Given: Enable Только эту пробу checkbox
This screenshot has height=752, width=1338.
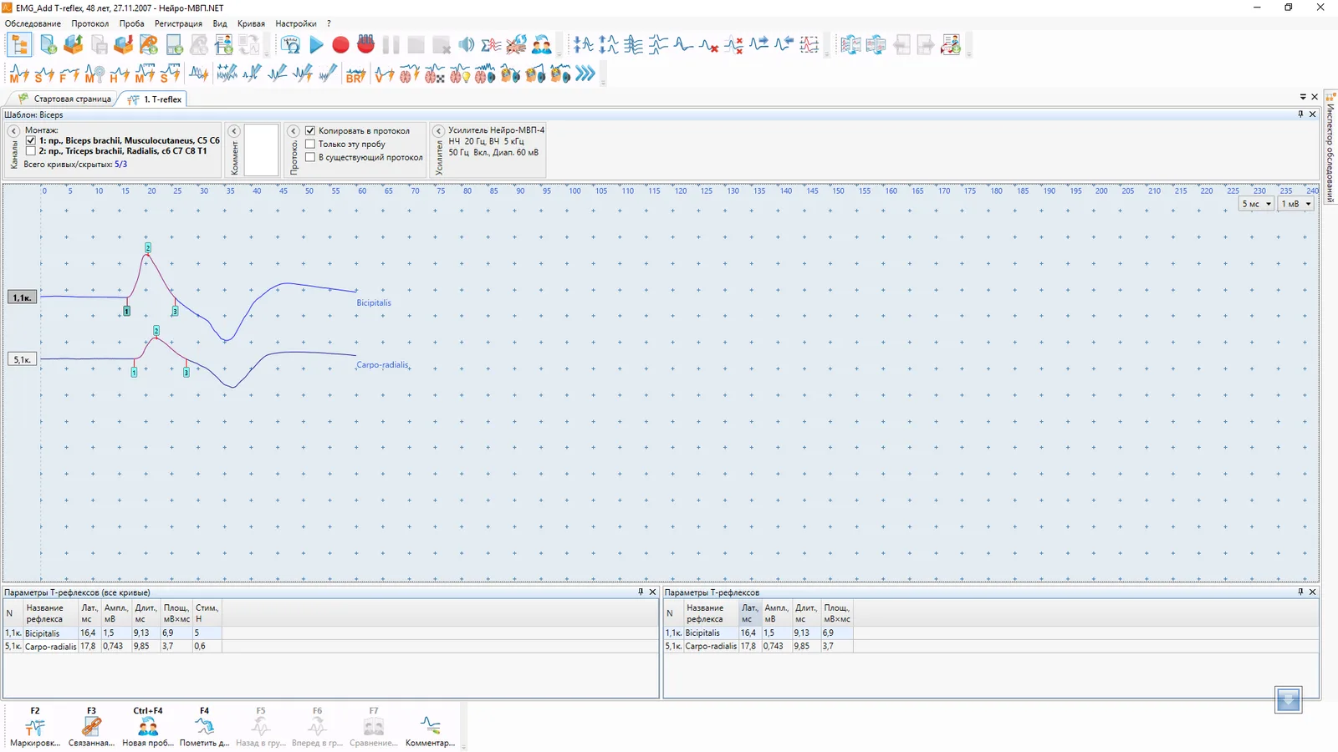Looking at the screenshot, I should click(x=310, y=144).
